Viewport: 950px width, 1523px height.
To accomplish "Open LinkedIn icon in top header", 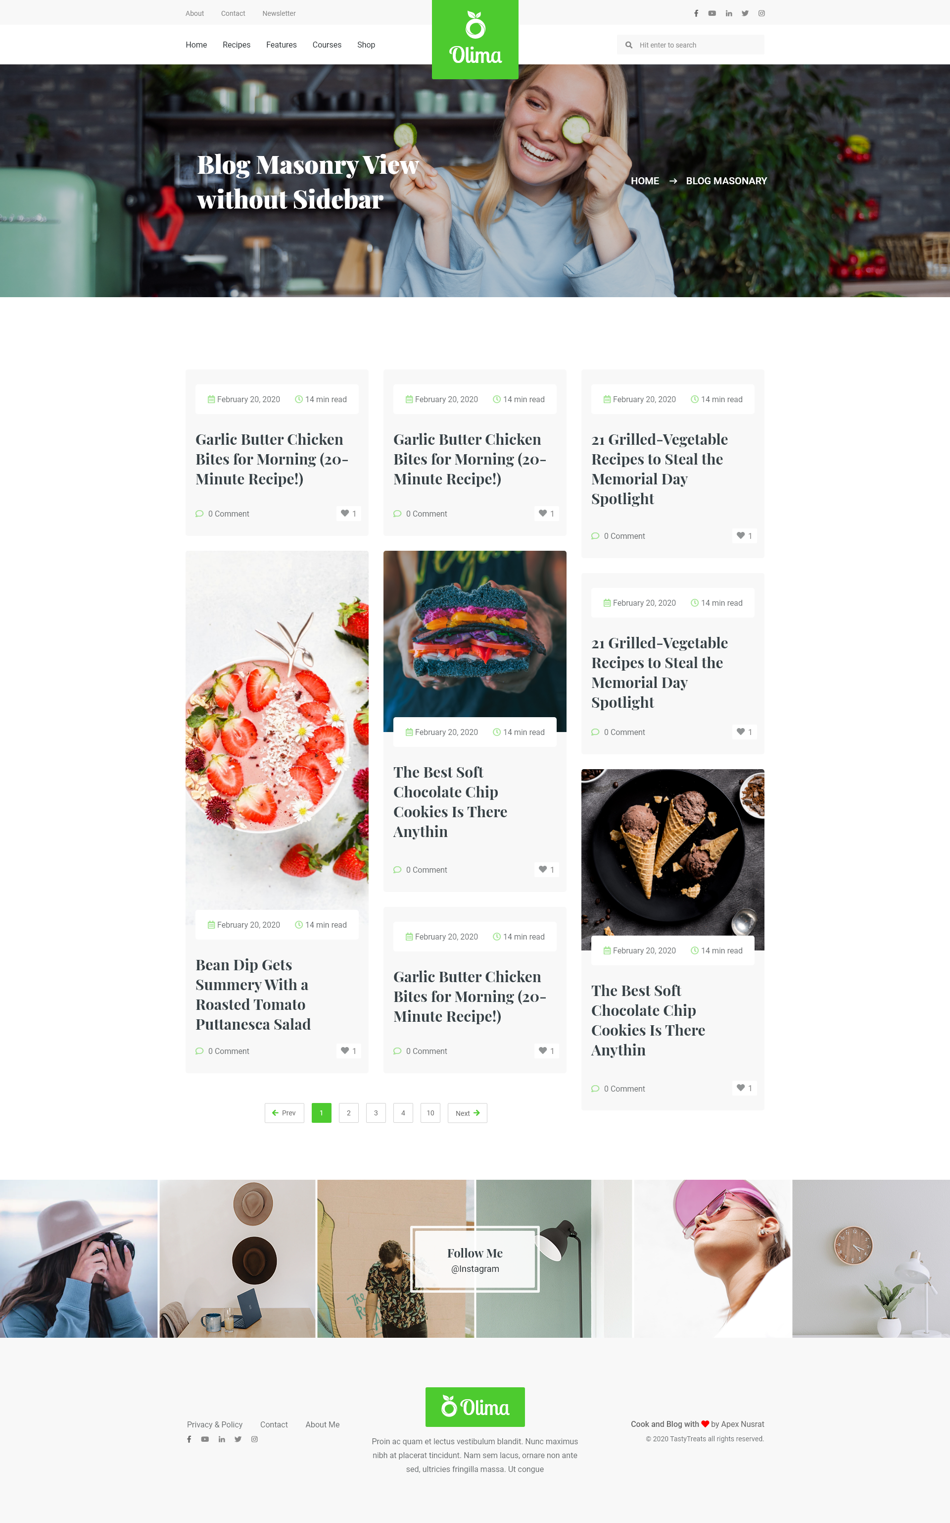I will 729,13.
